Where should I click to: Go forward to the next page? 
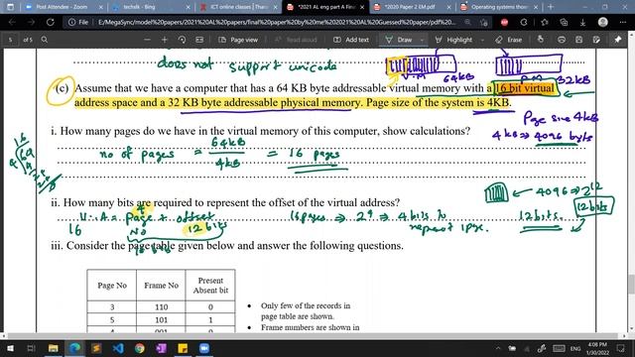(x=31, y=22)
